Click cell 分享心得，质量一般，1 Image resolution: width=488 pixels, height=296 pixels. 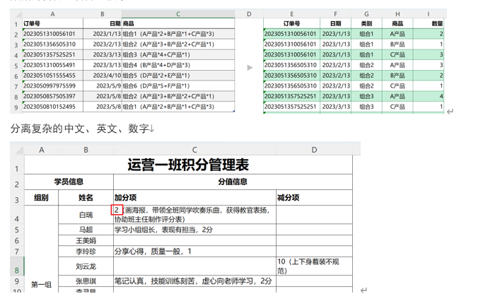pyautogui.click(x=194, y=251)
